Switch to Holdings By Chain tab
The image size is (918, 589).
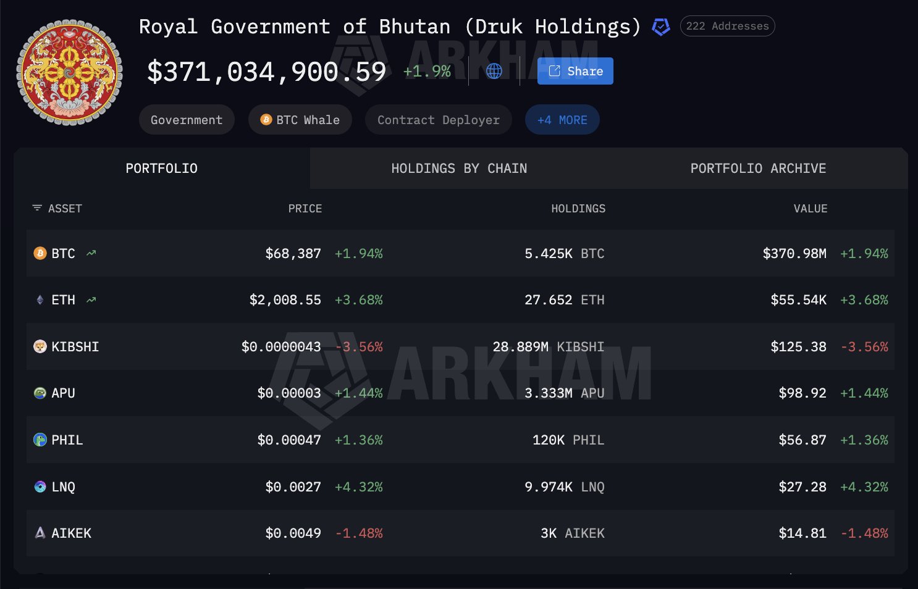[x=459, y=169]
